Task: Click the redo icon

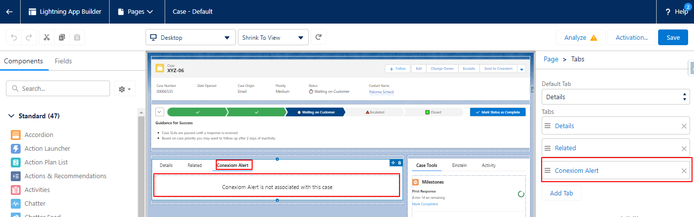Action: click(29, 38)
